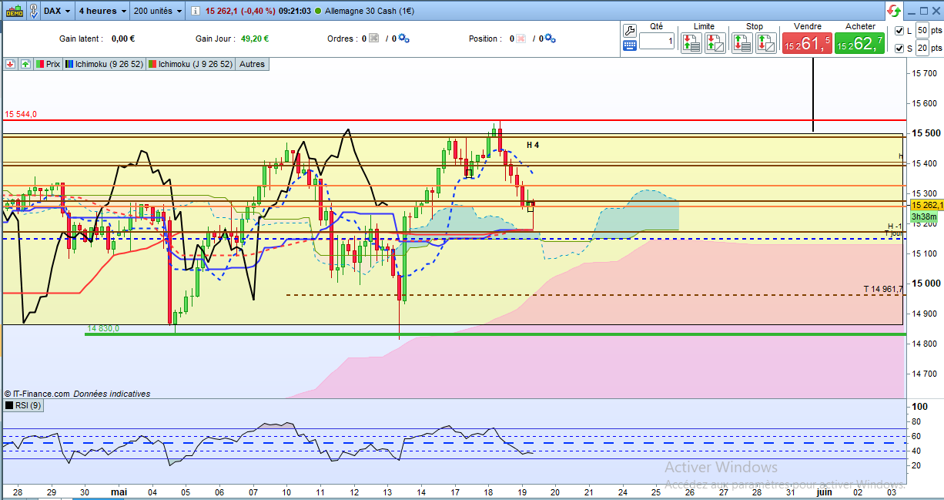Viewport: 944px width, 500px height.
Task: Select the Ichimoku (J 9 26 52) tab
Action: tap(191, 64)
